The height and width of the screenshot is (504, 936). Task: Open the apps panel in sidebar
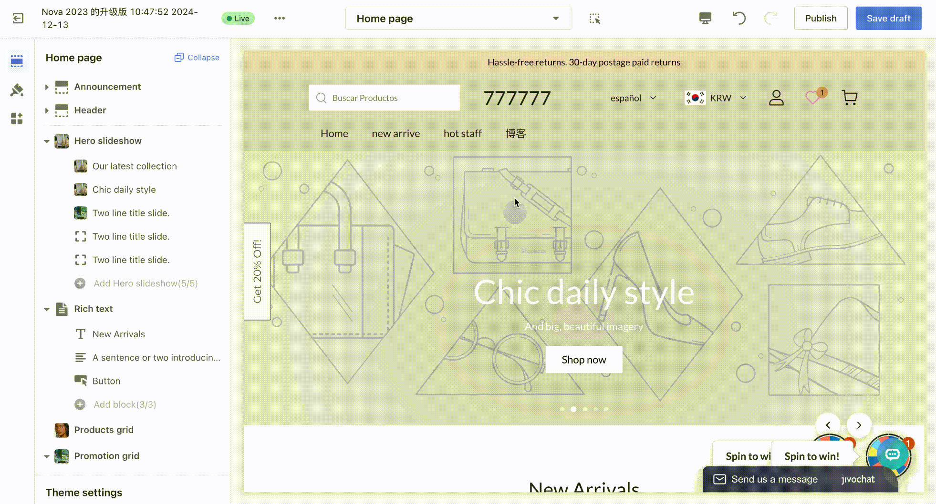coord(17,119)
